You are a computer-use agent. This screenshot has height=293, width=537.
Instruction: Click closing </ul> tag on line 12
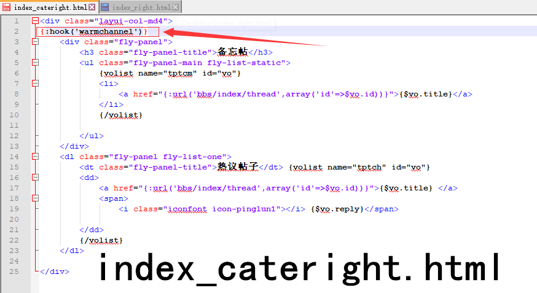[x=92, y=136]
